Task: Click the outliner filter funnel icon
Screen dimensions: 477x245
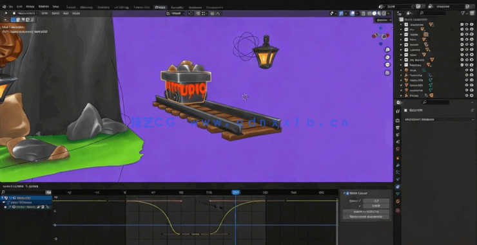Action: point(463,13)
